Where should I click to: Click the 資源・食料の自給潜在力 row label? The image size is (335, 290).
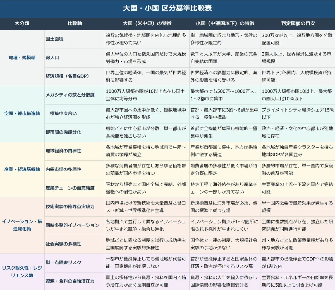point(70,281)
